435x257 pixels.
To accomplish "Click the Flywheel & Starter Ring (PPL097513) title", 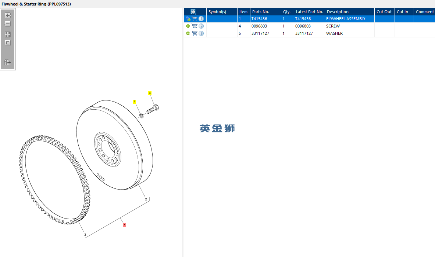I will (x=36, y=4).
